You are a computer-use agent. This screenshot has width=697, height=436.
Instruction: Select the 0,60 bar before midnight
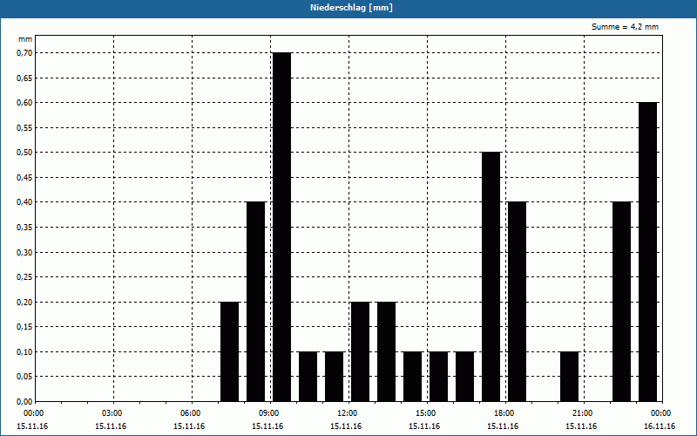(x=647, y=252)
